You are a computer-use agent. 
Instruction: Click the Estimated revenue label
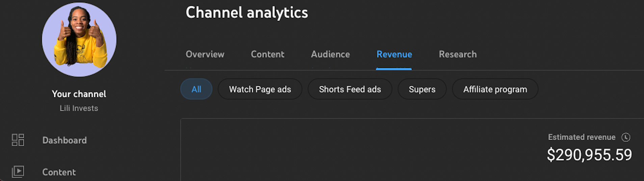pos(582,137)
